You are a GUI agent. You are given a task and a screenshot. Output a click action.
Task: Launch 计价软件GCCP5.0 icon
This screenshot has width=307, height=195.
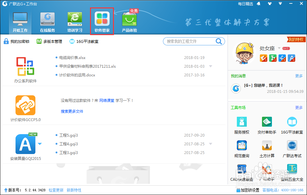[x=25, y=105]
